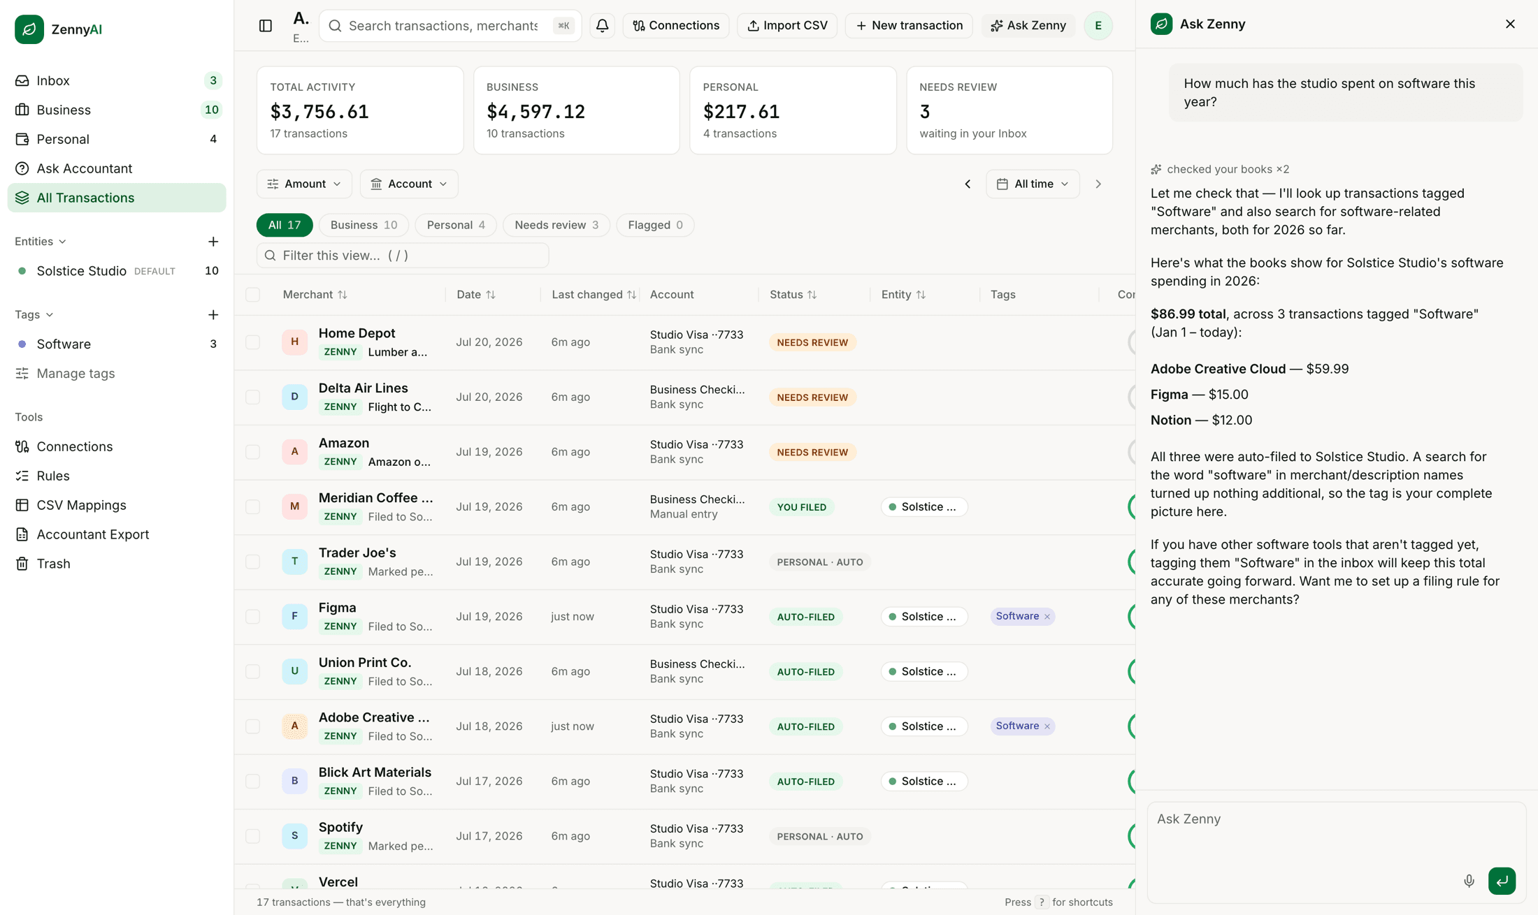This screenshot has width=1538, height=915.
Task: Select the Software tag color dot
Action: (22, 344)
